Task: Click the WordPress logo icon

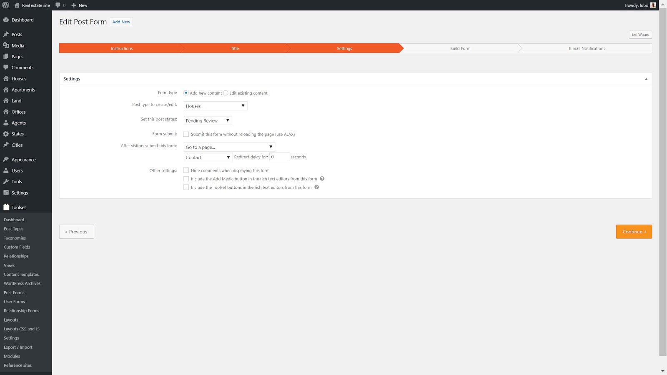Action: point(6,5)
